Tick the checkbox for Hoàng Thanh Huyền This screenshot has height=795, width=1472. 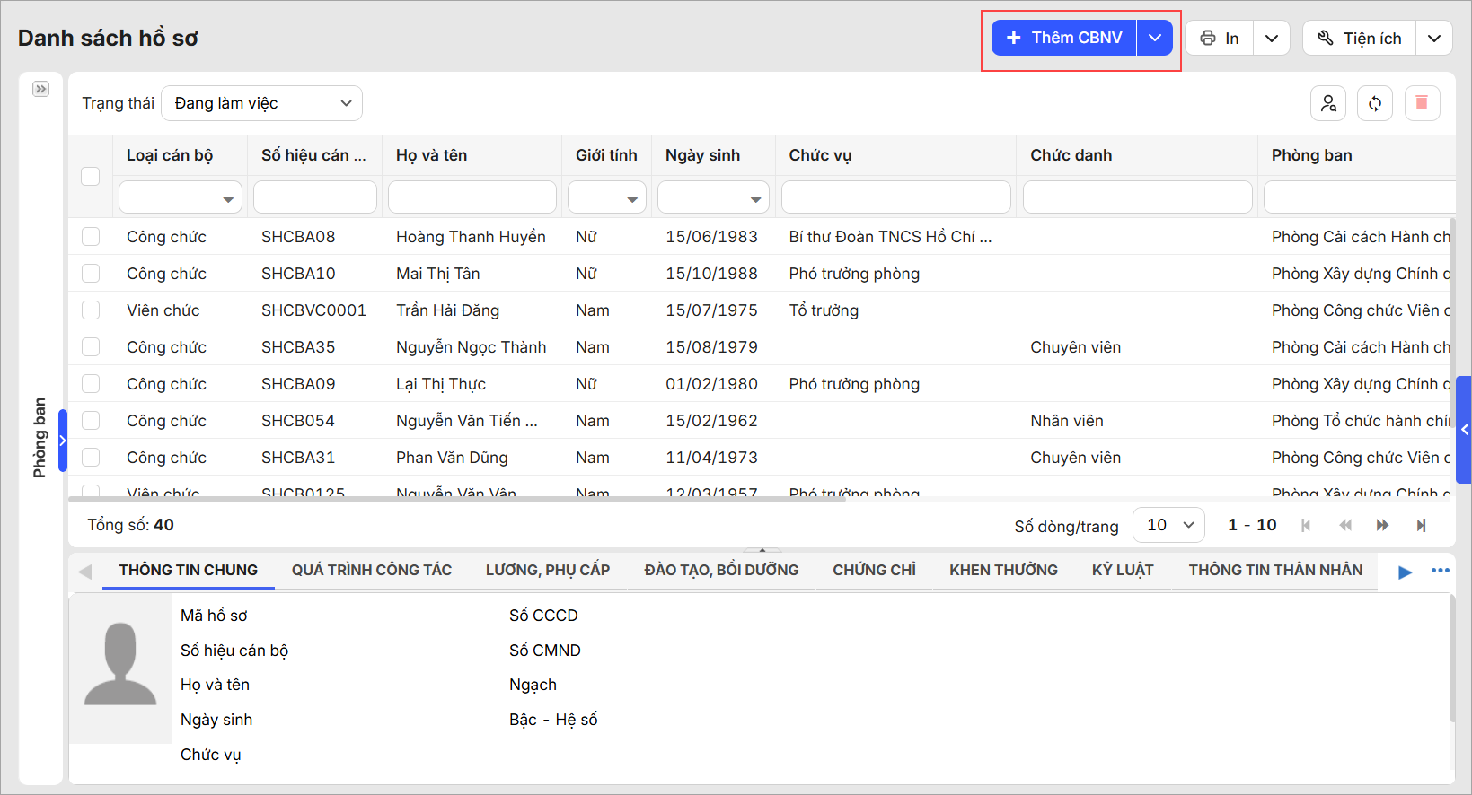point(91,237)
